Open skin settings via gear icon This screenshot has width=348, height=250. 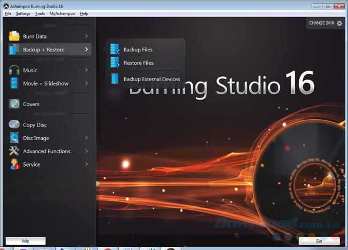pyautogui.click(x=339, y=24)
